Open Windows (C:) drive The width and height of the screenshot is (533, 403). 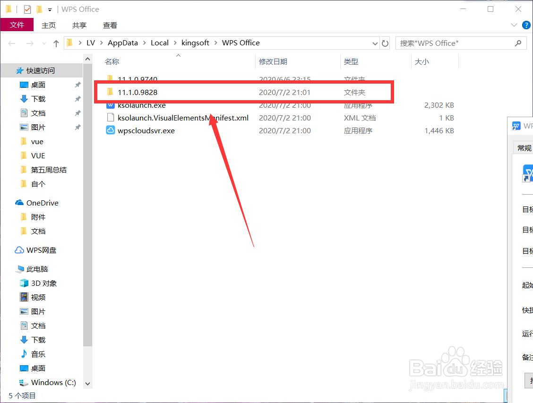pyautogui.click(x=53, y=383)
